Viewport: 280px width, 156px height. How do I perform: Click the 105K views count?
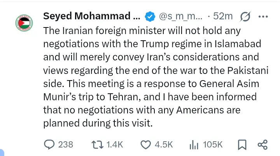213,144
